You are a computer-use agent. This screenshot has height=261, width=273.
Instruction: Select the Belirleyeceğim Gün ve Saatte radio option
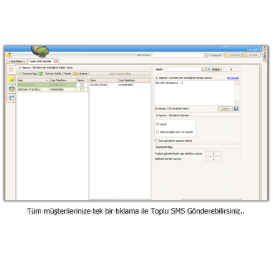(157, 132)
